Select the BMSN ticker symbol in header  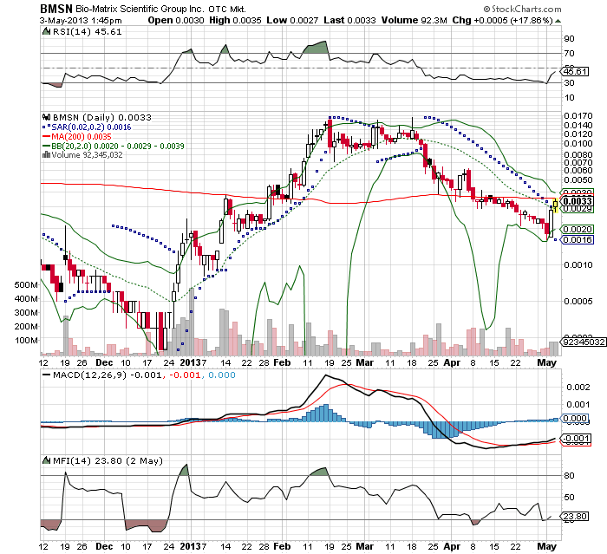(x=56, y=9)
